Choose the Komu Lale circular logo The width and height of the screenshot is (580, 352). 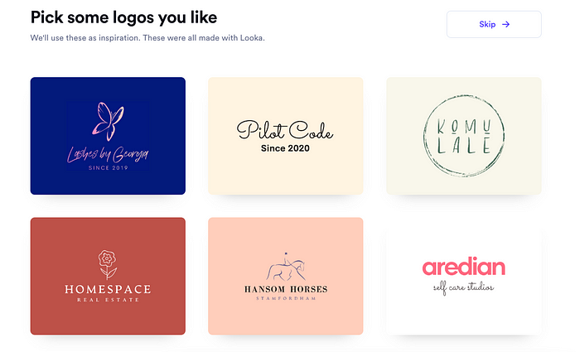point(464,136)
